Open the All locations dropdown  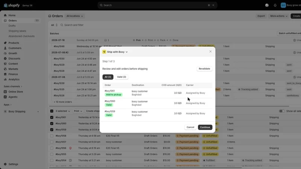[74, 16]
